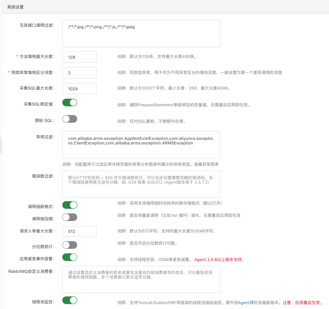Click the 错误数过滤 label
The width and height of the screenshot is (329, 309).
click(x=43, y=176)
